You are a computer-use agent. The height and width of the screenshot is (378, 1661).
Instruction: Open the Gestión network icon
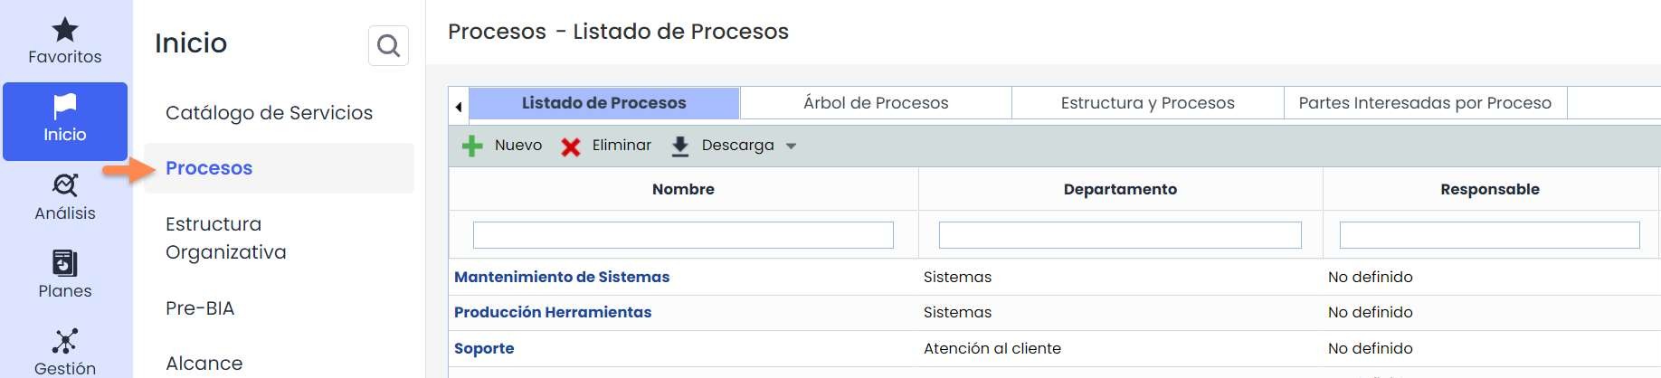click(x=65, y=341)
